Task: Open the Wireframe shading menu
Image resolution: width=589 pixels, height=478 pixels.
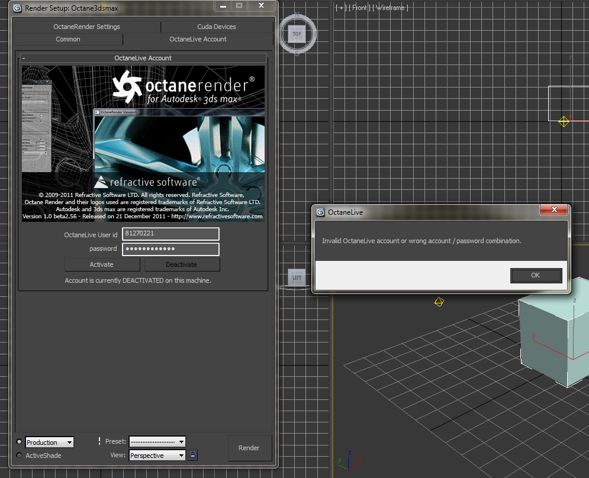Action: 390,8
